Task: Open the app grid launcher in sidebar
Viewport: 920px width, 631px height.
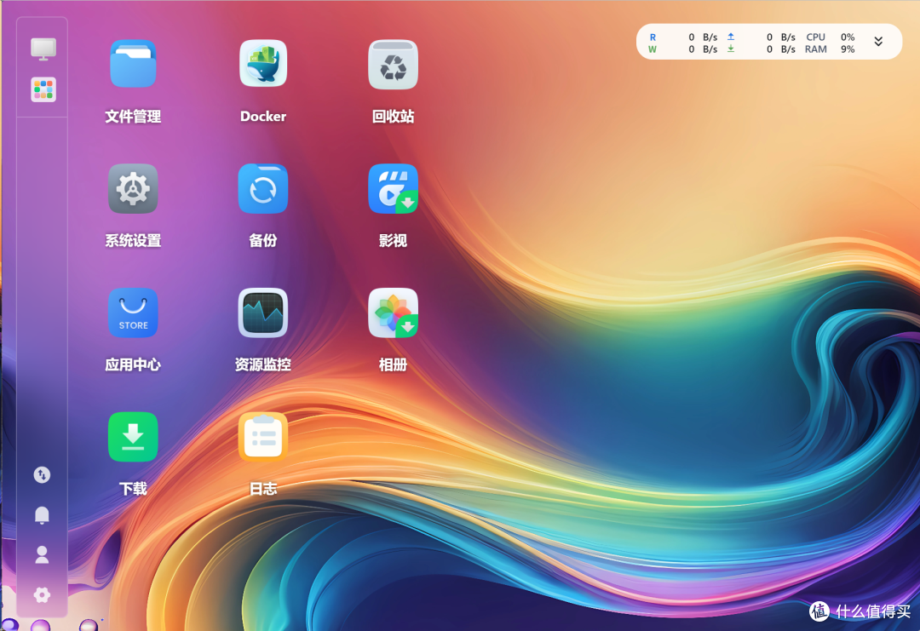Action: (43, 89)
